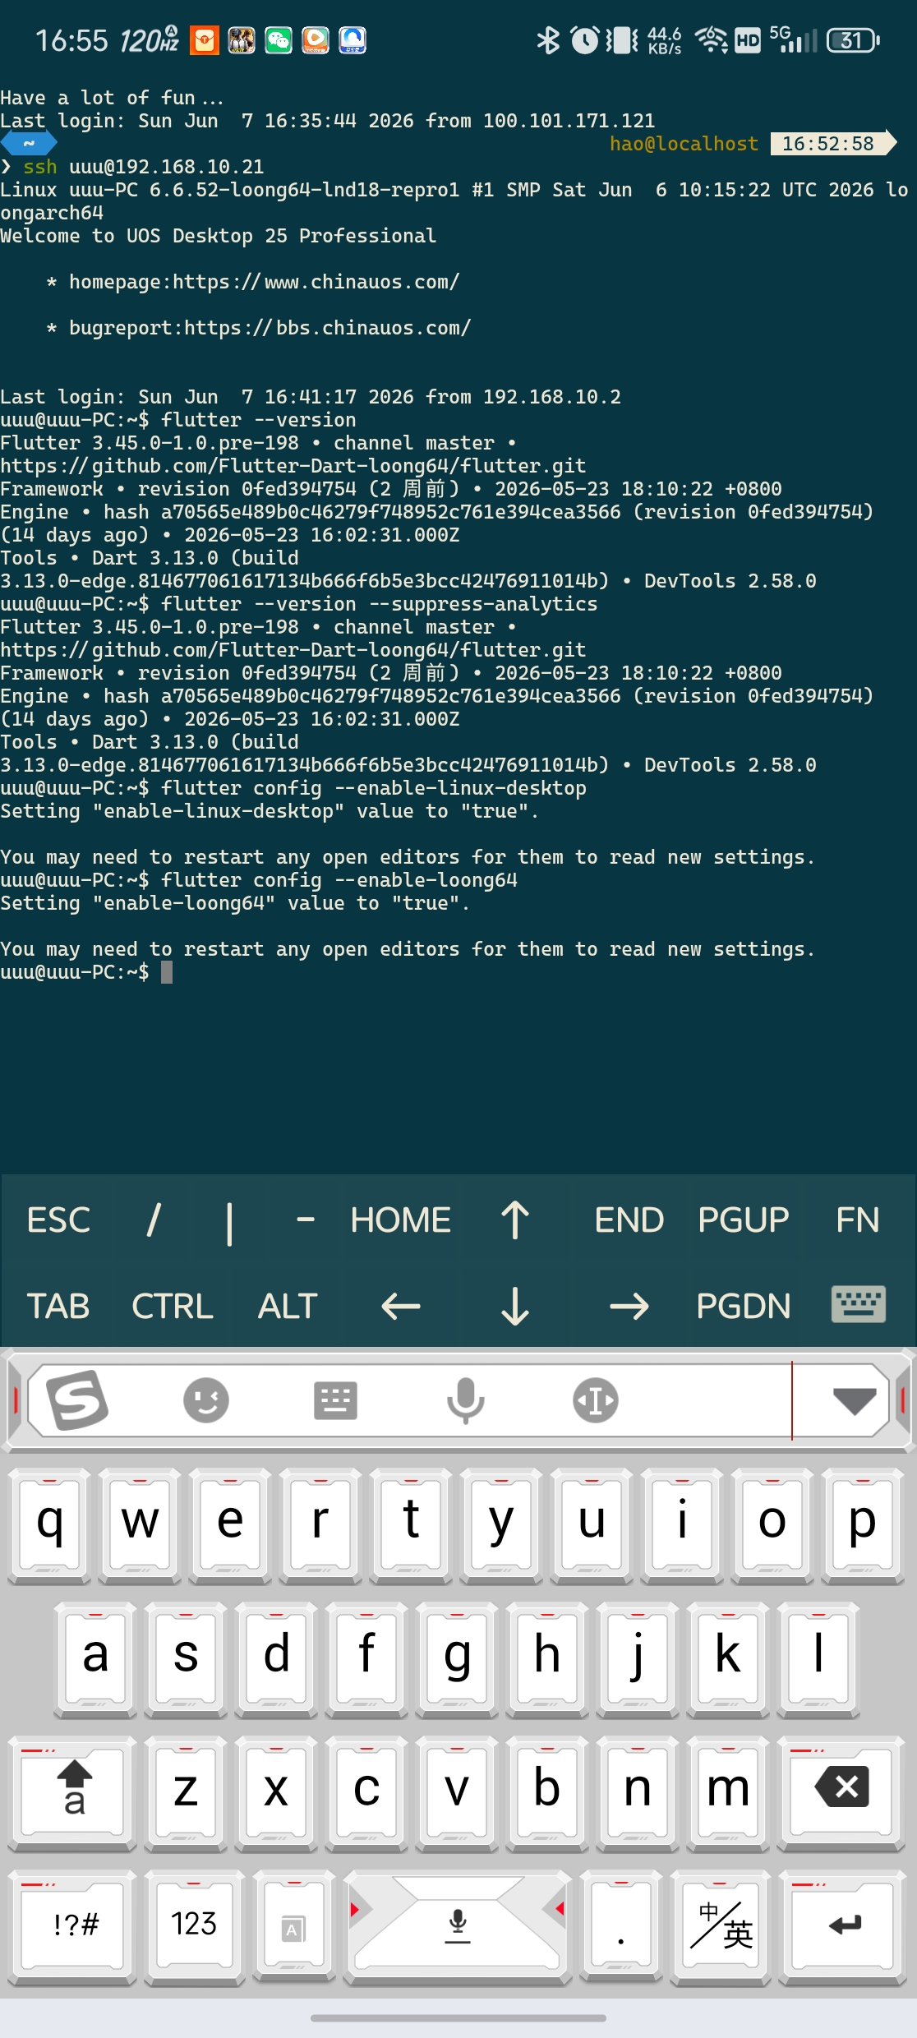Tap the v key
Image resolution: width=917 pixels, height=2038 pixels.
(x=457, y=1794)
